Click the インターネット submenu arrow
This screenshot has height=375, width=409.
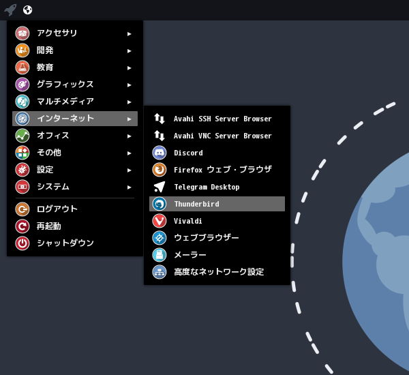point(129,119)
